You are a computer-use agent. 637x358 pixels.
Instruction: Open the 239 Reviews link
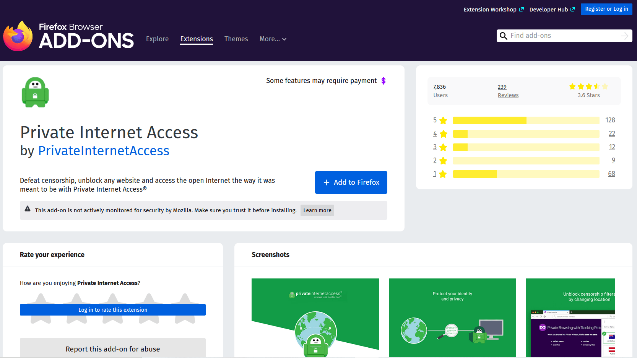508,91
